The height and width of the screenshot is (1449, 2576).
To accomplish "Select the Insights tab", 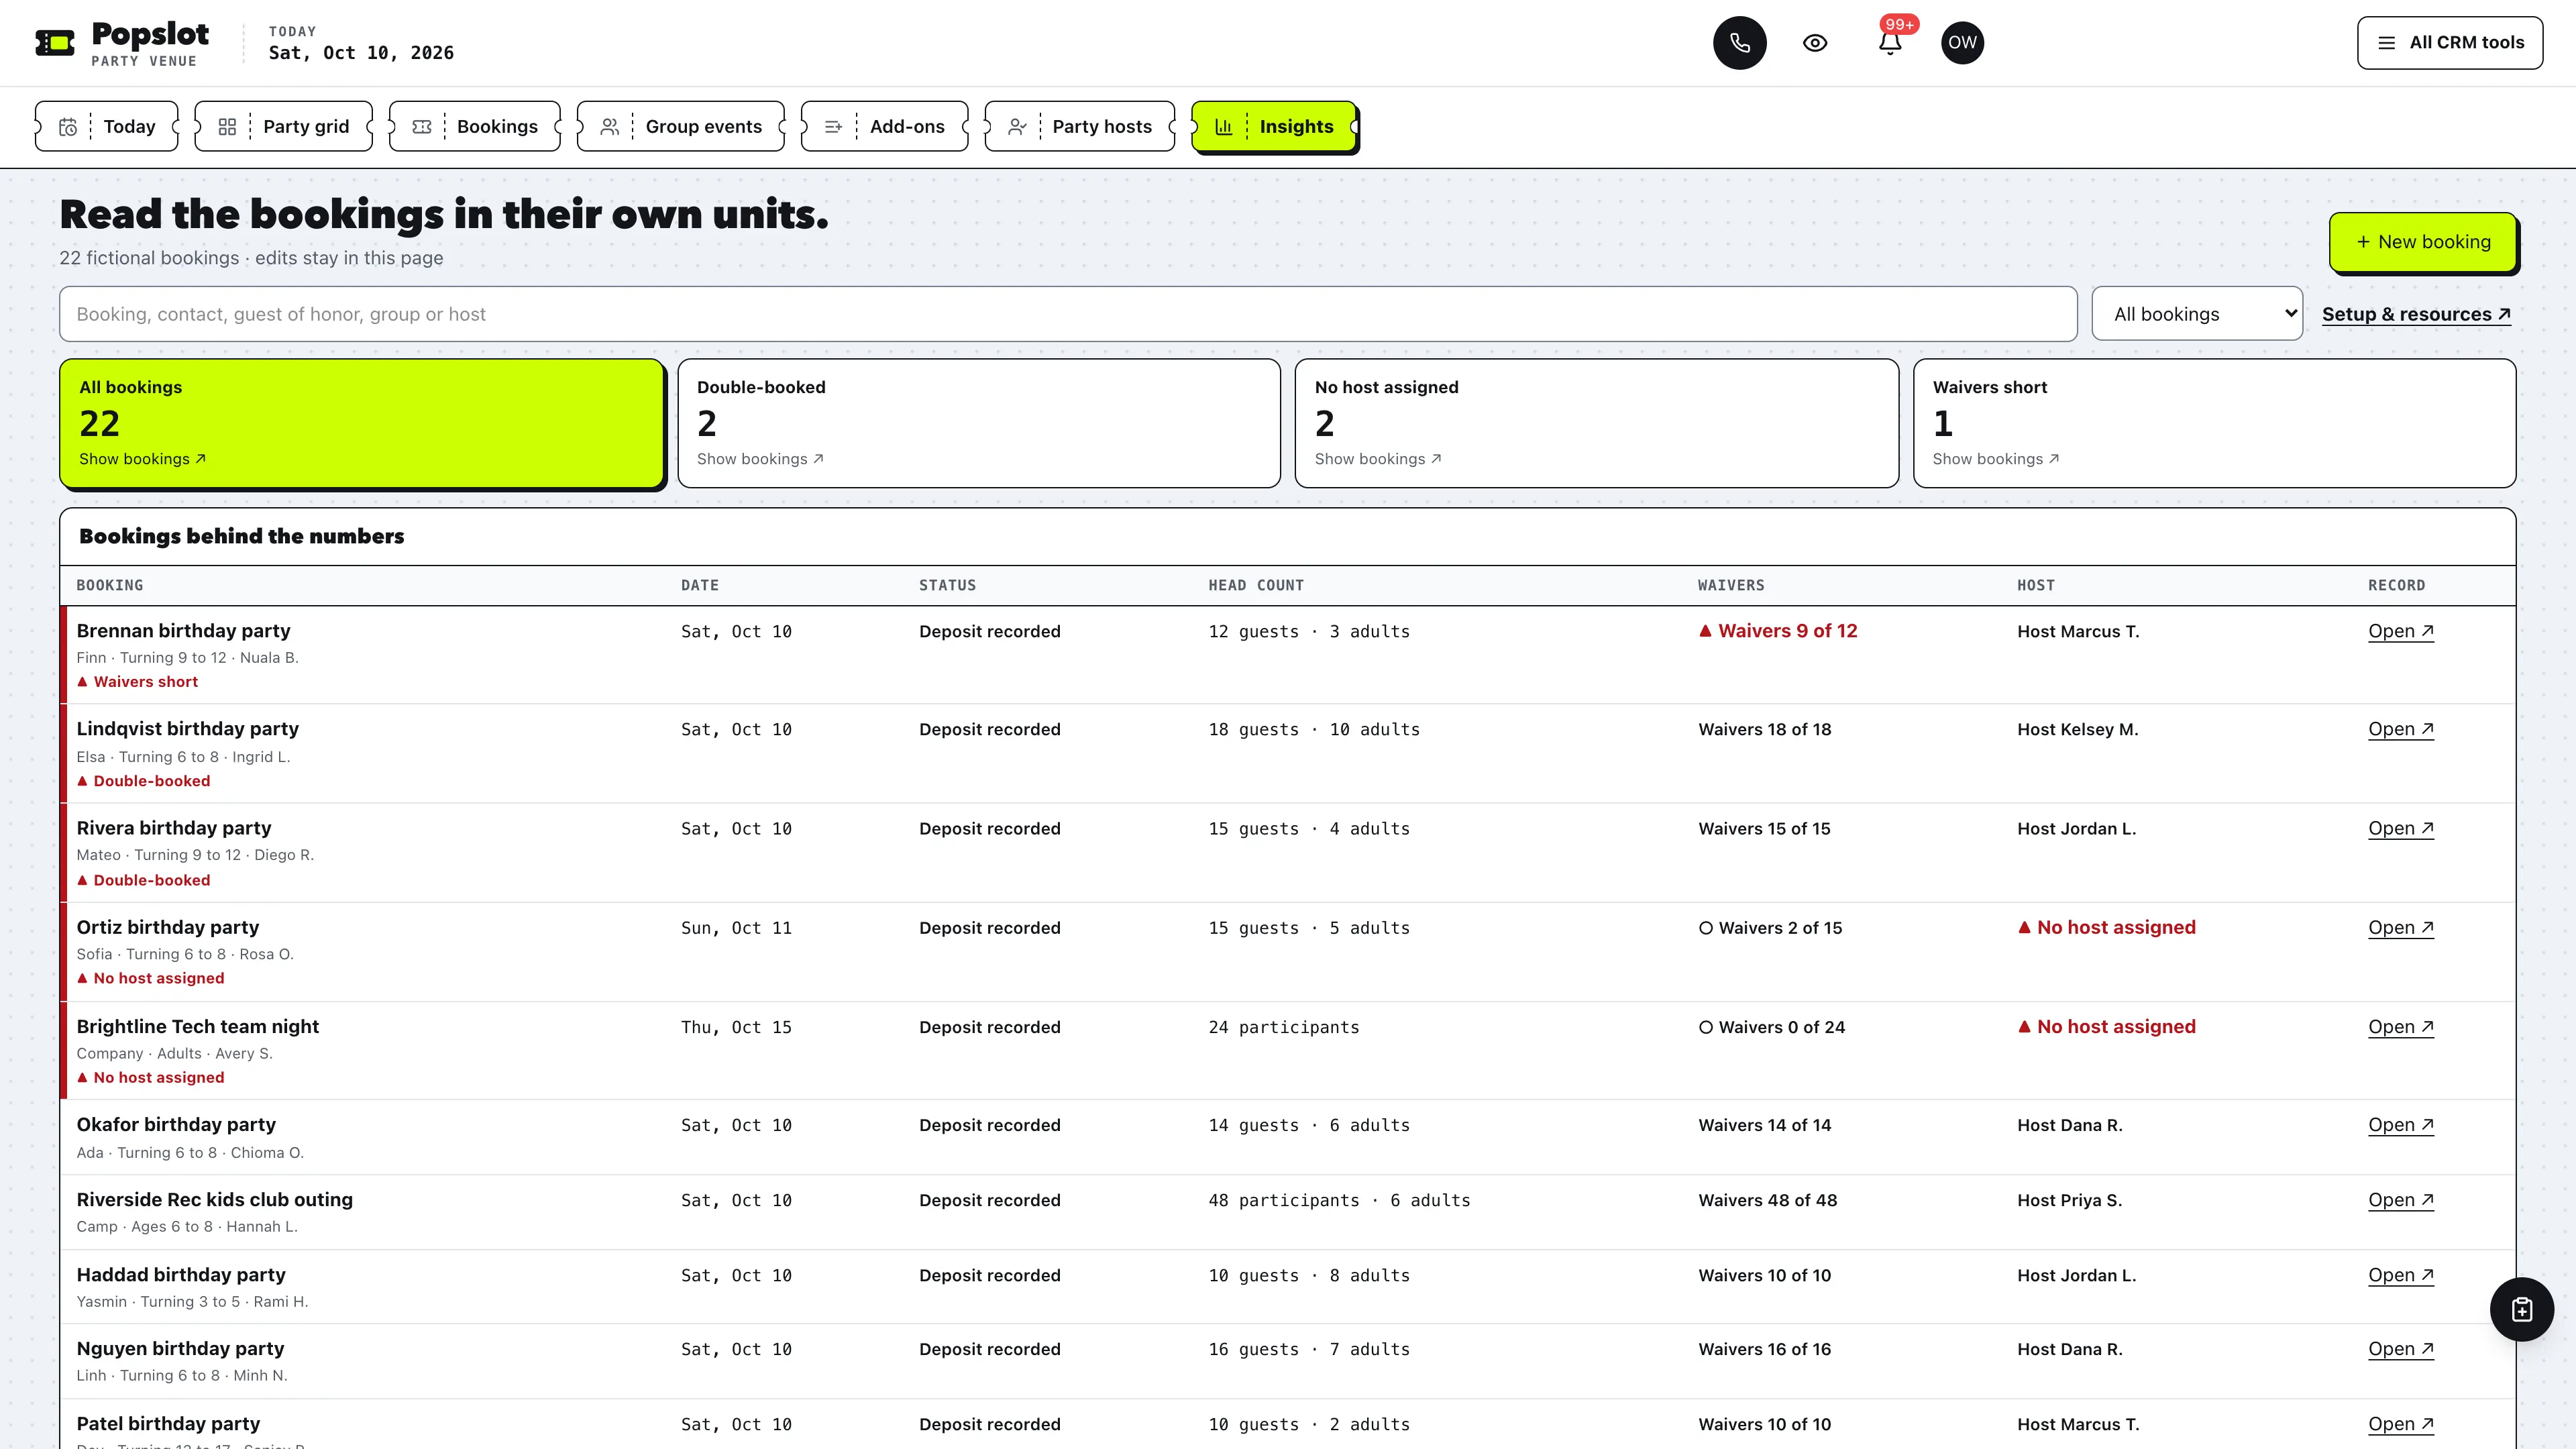I will click(1274, 126).
